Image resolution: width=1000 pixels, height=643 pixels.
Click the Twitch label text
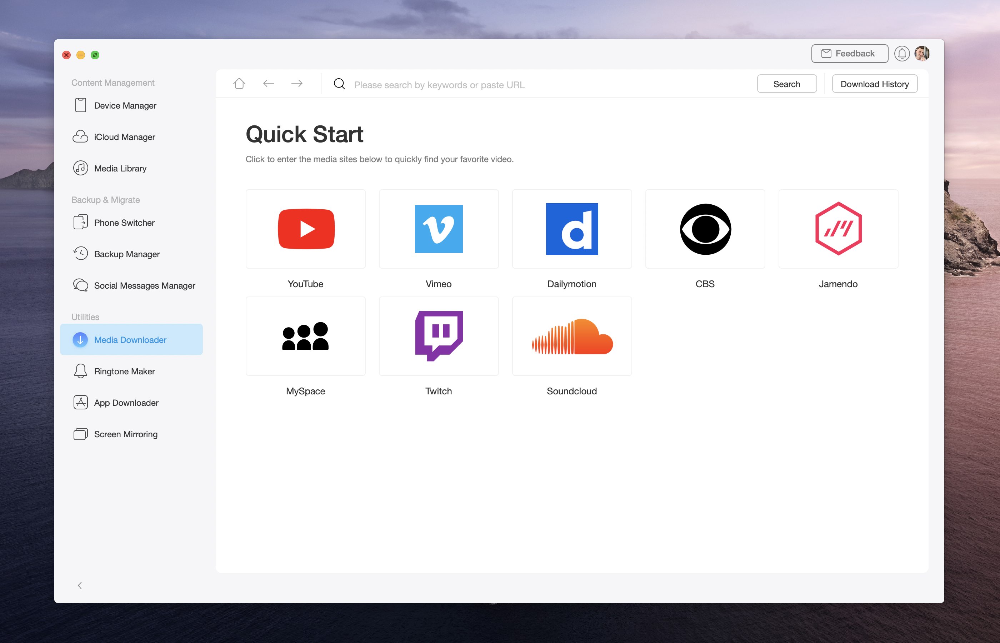439,391
